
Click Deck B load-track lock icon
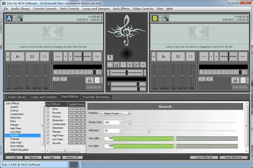(166, 18)
